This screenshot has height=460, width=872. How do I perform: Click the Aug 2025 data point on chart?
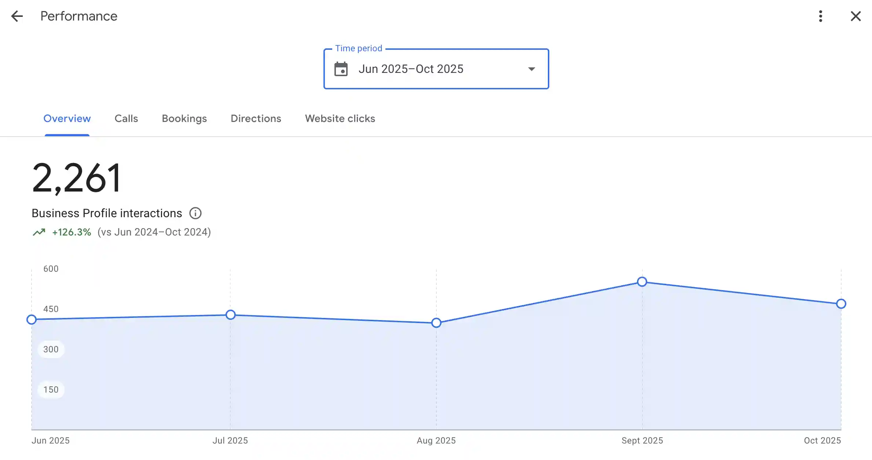tap(436, 323)
